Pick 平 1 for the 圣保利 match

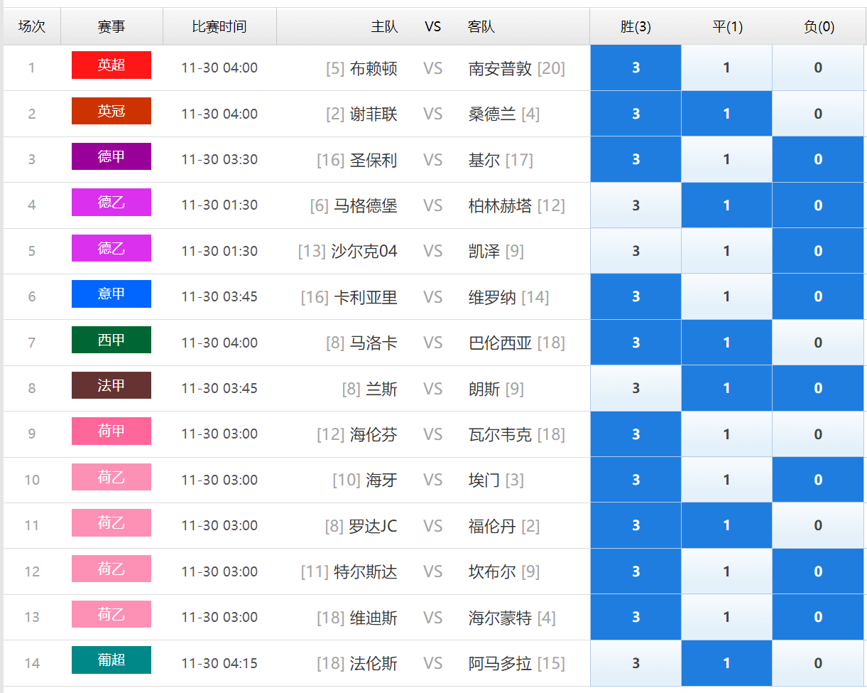pos(726,159)
